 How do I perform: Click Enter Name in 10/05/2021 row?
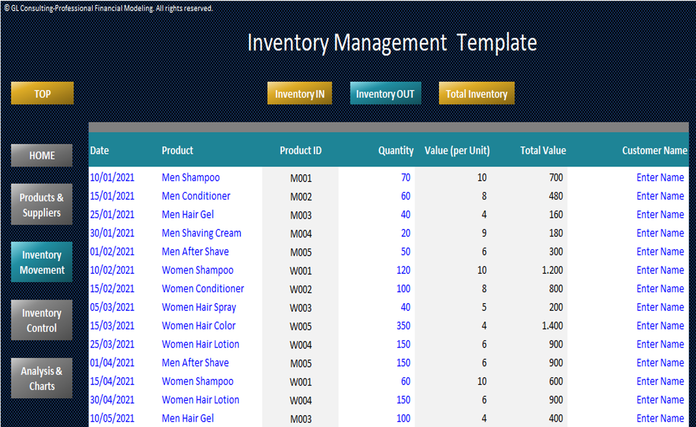(x=660, y=418)
